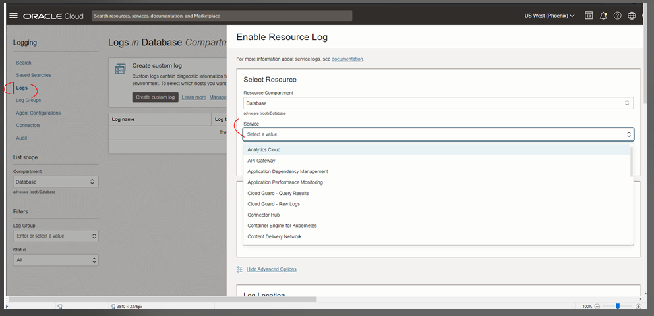Open the Status filter dropdown
Screen dimensions: 654x316
(56, 260)
